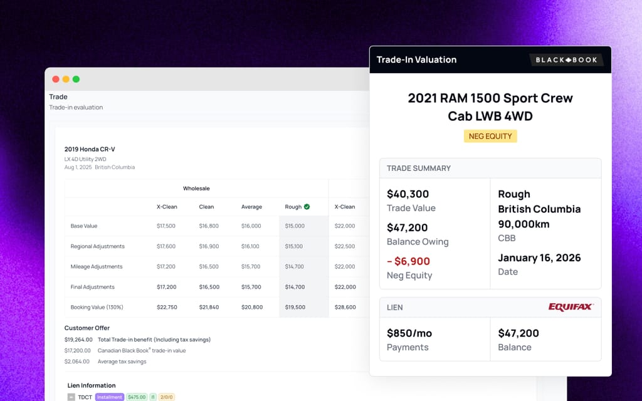Click the Black Book logo

[566, 60]
